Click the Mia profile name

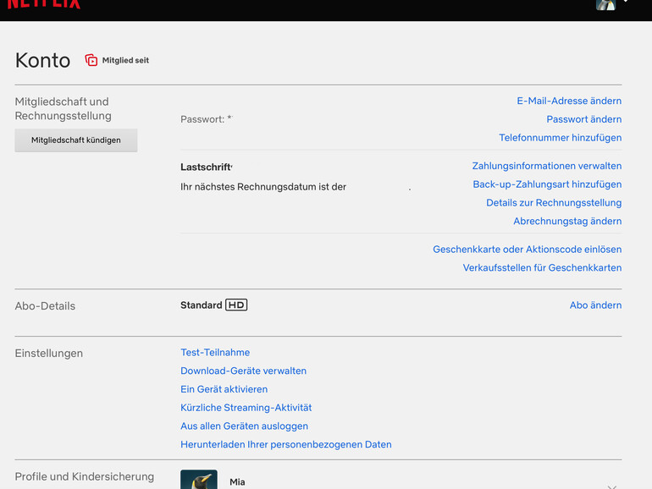(x=237, y=482)
